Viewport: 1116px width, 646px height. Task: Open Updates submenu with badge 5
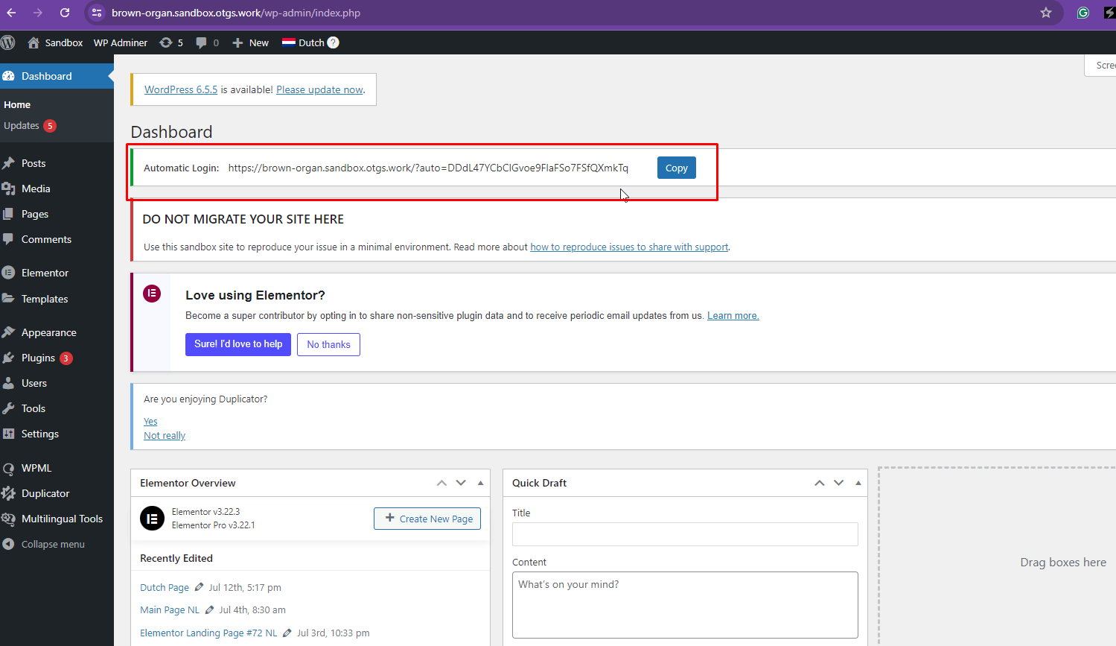(30, 126)
